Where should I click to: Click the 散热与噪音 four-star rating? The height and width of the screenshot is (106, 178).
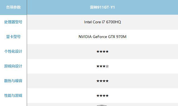[103, 81]
